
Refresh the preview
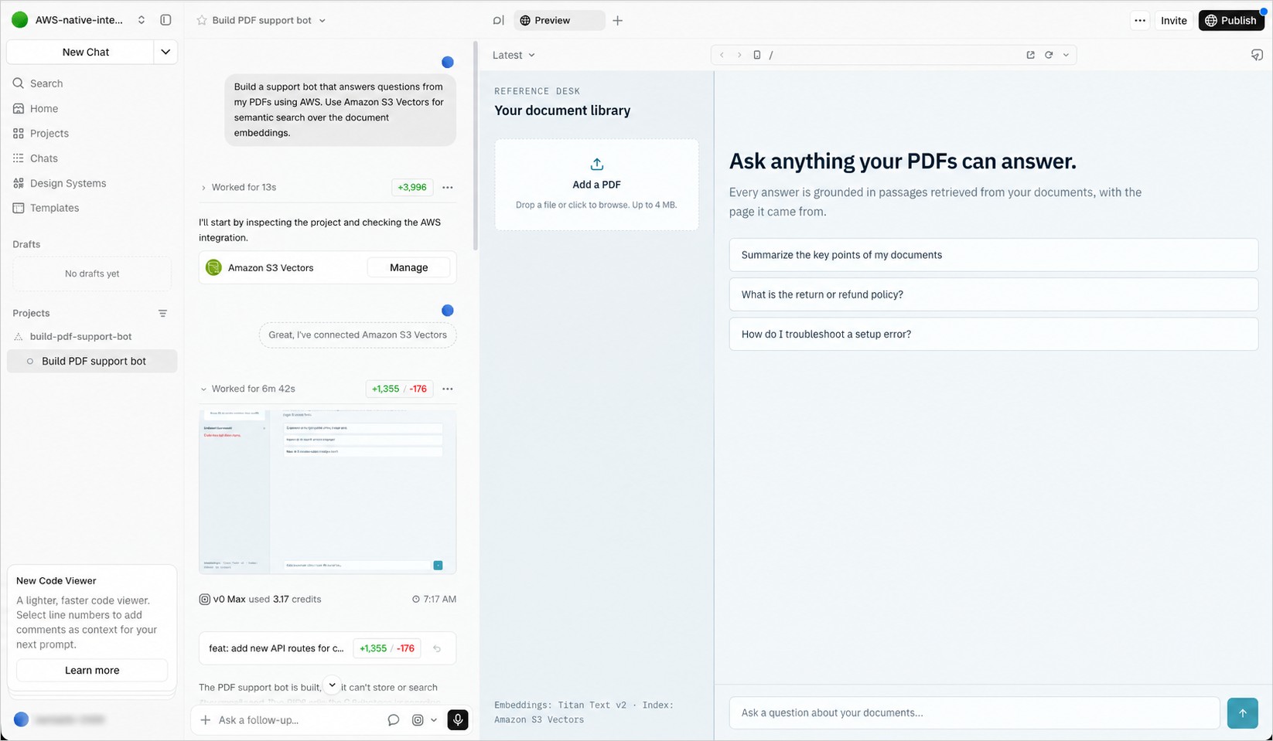[x=1049, y=55]
